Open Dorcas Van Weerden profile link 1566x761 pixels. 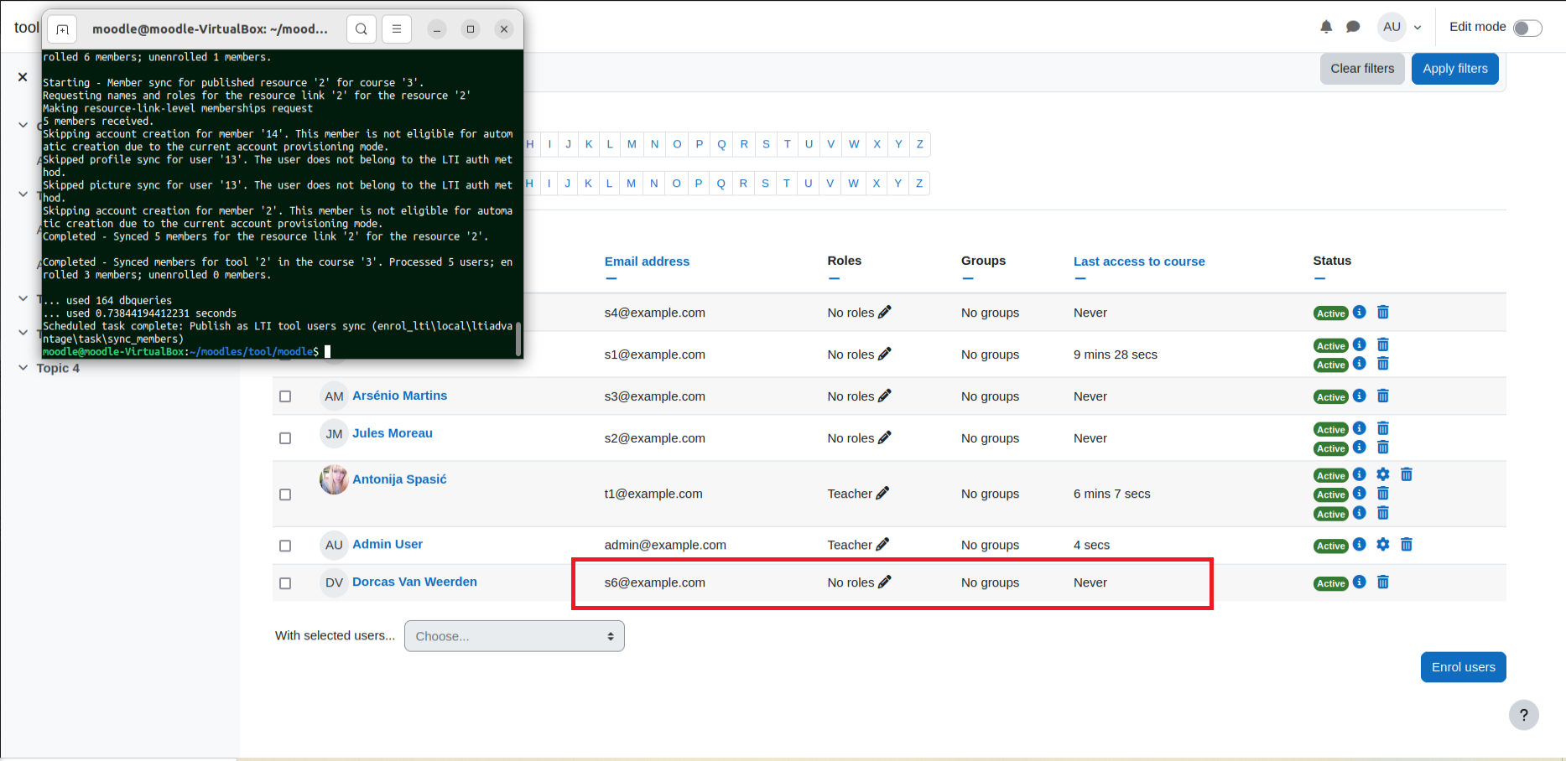tap(414, 582)
